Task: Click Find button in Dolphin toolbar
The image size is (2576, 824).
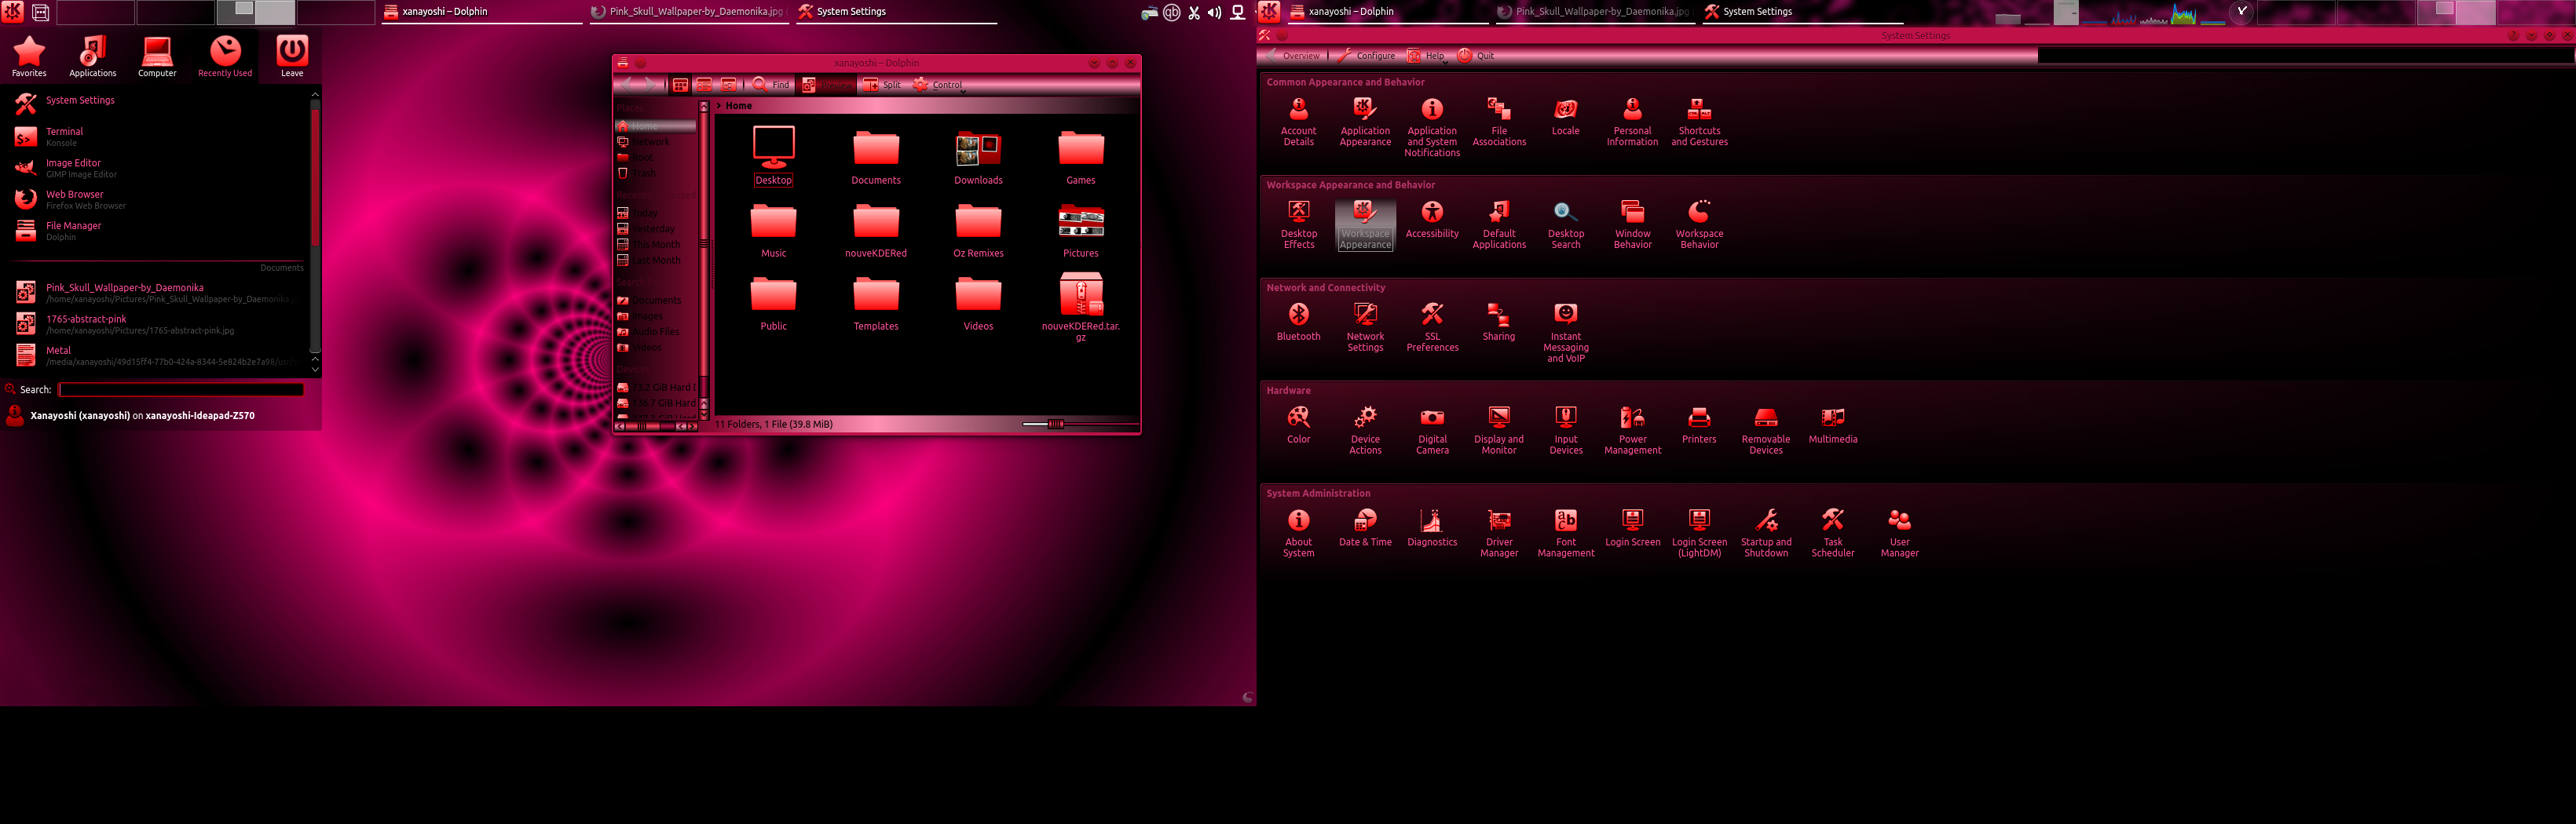Action: [771, 85]
